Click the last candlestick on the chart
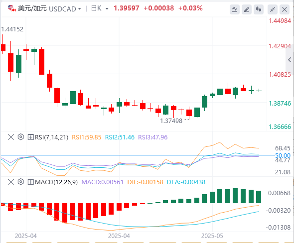The width and height of the screenshot is (294, 243). (x=259, y=91)
